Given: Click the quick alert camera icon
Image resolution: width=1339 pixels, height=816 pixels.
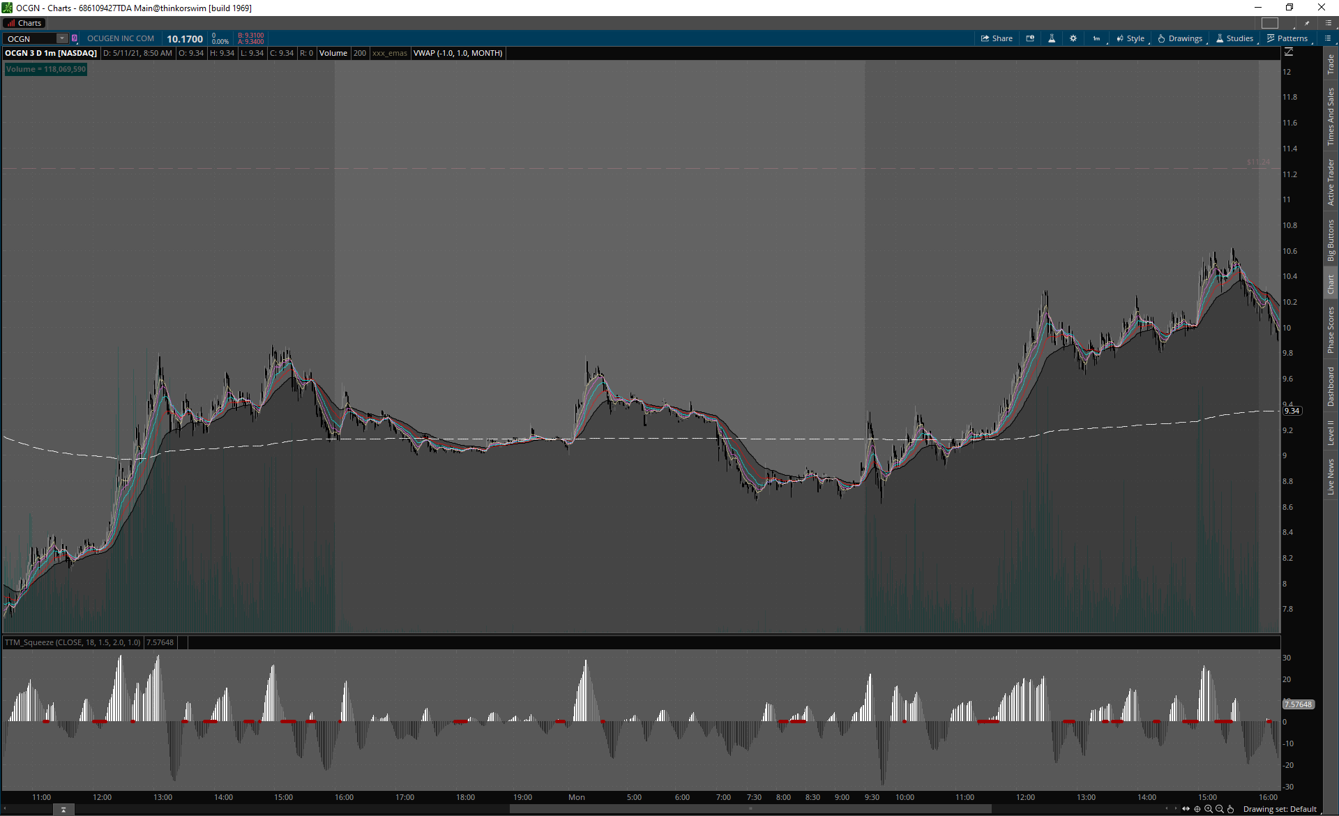Looking at the screenshot, I should pyautogui.click(x=1030, y=38).
